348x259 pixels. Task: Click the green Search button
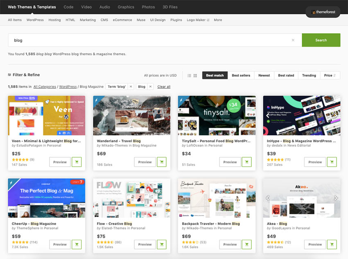coord(321,40)
